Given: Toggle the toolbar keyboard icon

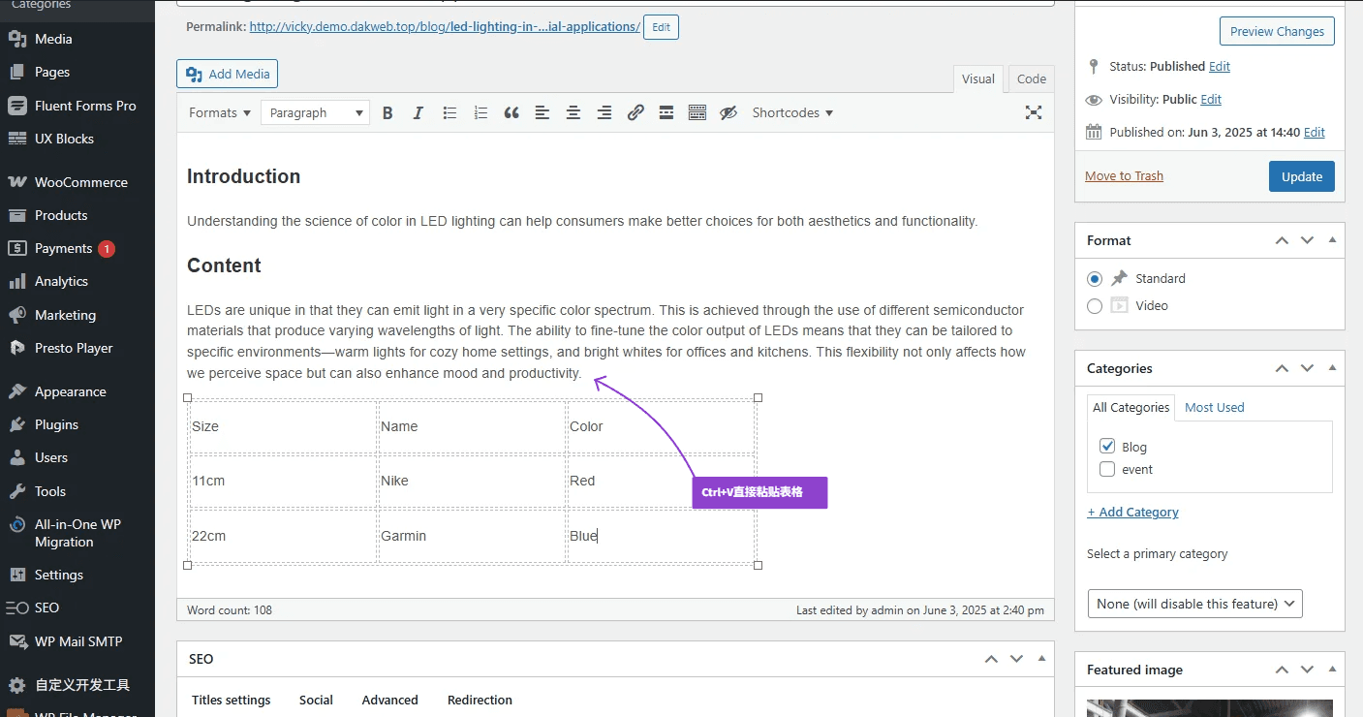Looking at the screenshot, I should pos(697,113).
